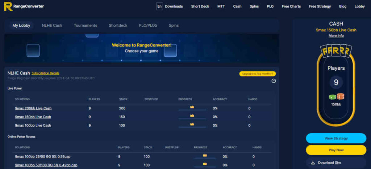371x169 pixels.
Task: Go to Lobby in top navigation
Action: click(360, 6)
